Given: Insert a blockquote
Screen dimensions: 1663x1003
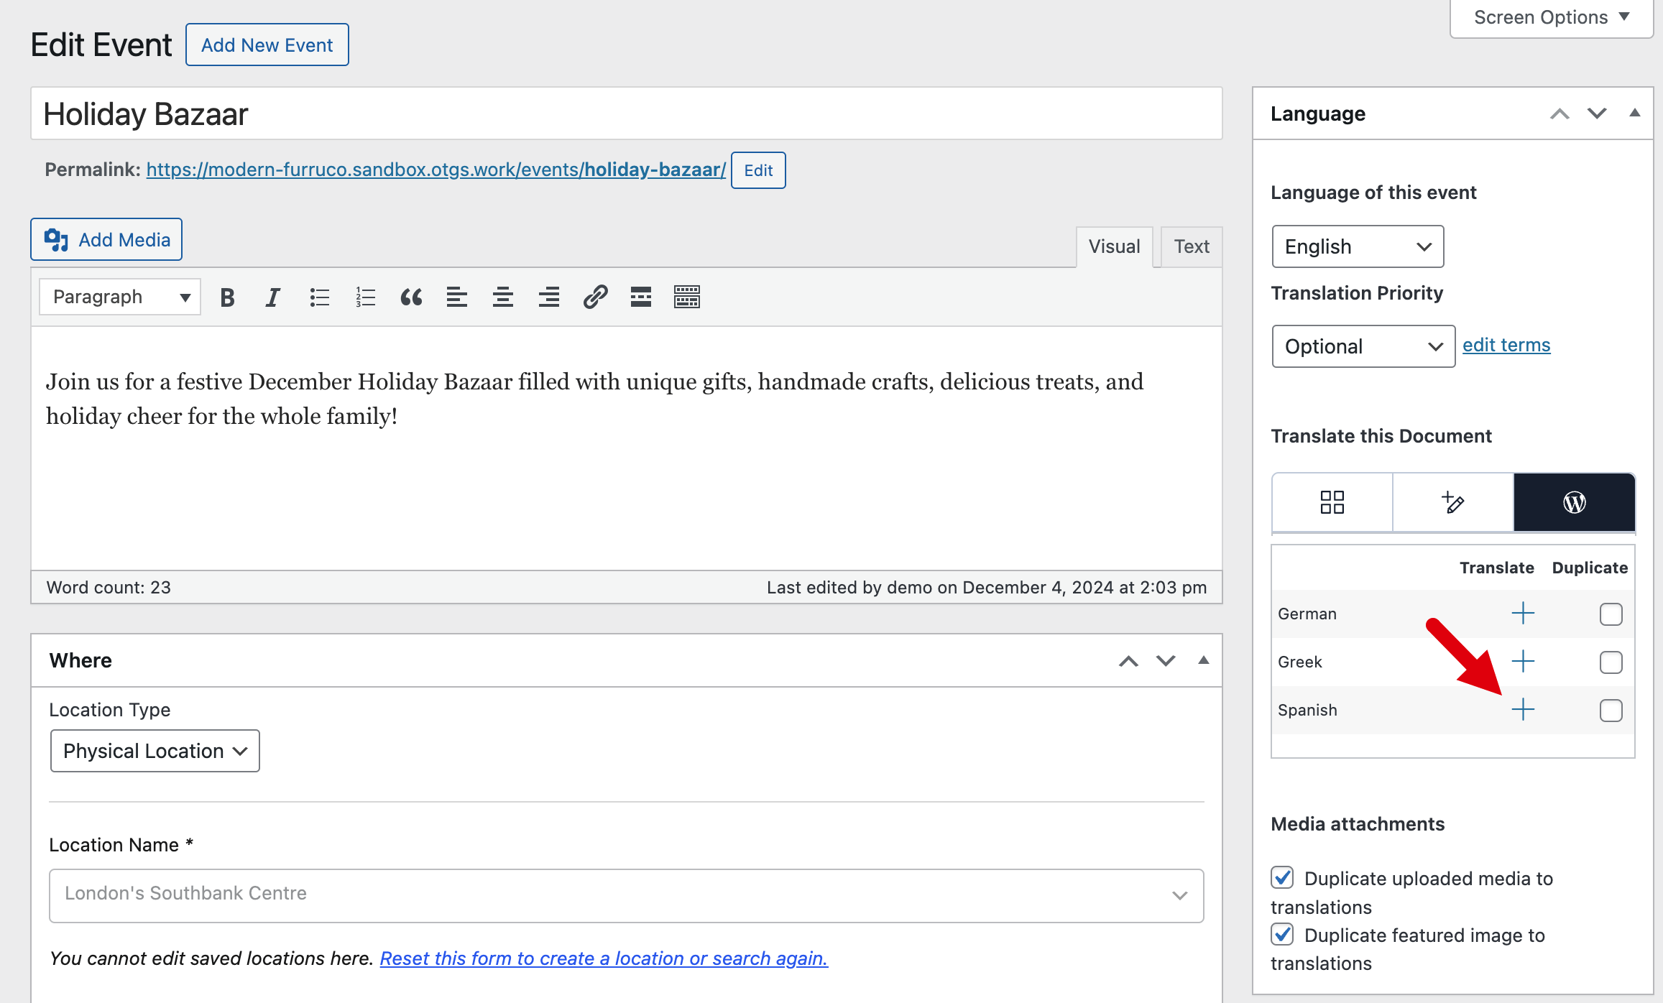Looking at the screenshot, I should tap(411, 297).
